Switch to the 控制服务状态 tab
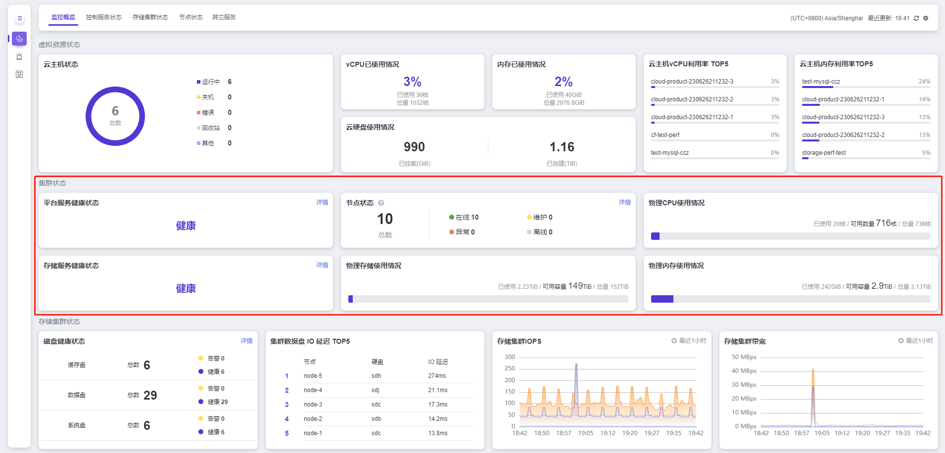 (x=104, y=17)
